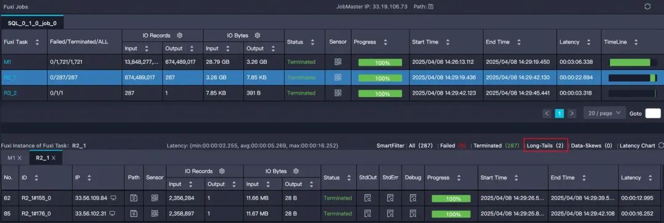Click R2_1 TimeLine bar
Screen dimensions: 664x223
(632, 78)
